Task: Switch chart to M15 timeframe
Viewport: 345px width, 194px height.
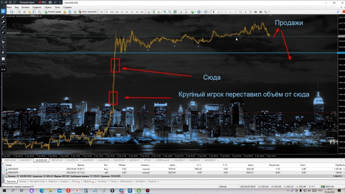Action: point(112,12)
